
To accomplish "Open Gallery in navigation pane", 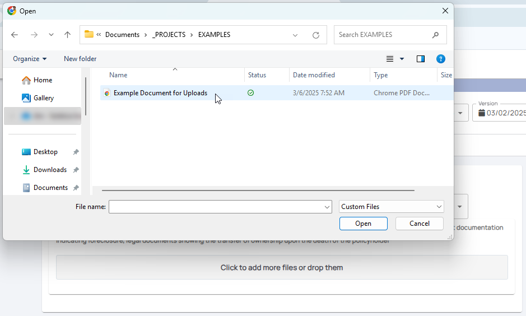I will (x=43, y=98).
